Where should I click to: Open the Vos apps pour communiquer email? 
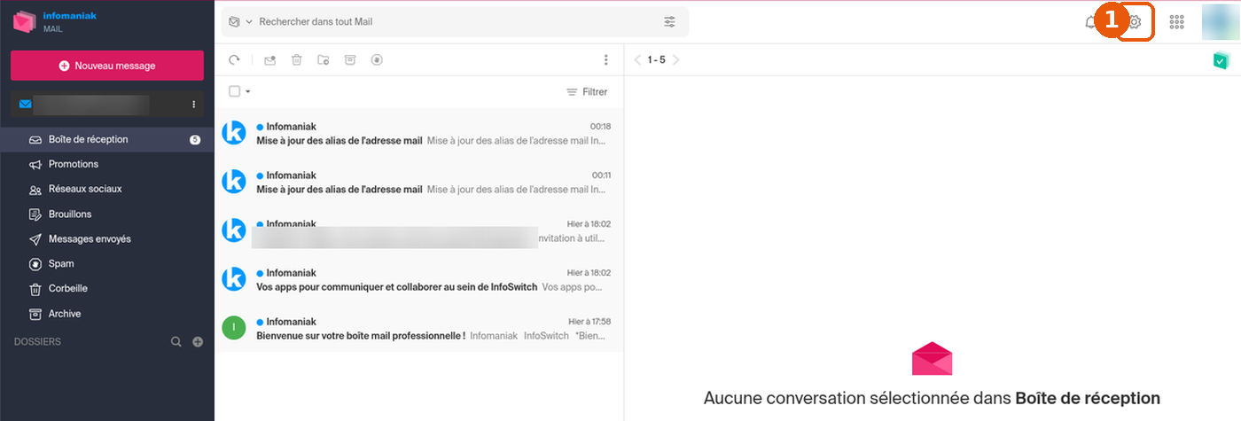[x=419, y=279]
